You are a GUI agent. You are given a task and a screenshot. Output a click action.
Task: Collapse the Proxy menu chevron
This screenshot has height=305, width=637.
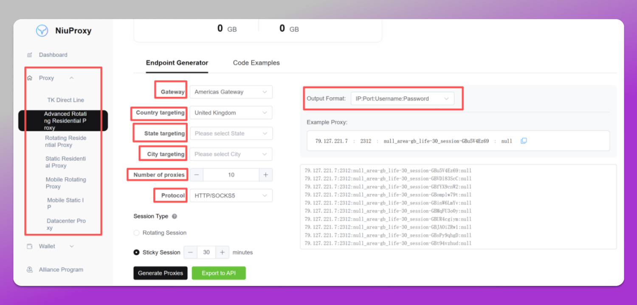71,78
